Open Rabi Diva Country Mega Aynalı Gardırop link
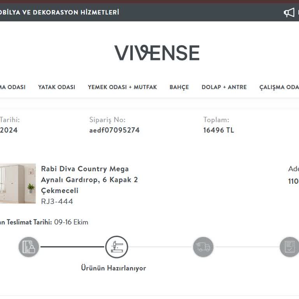The height and width of the screenshot is (299, 299). [x=89, y=179]
